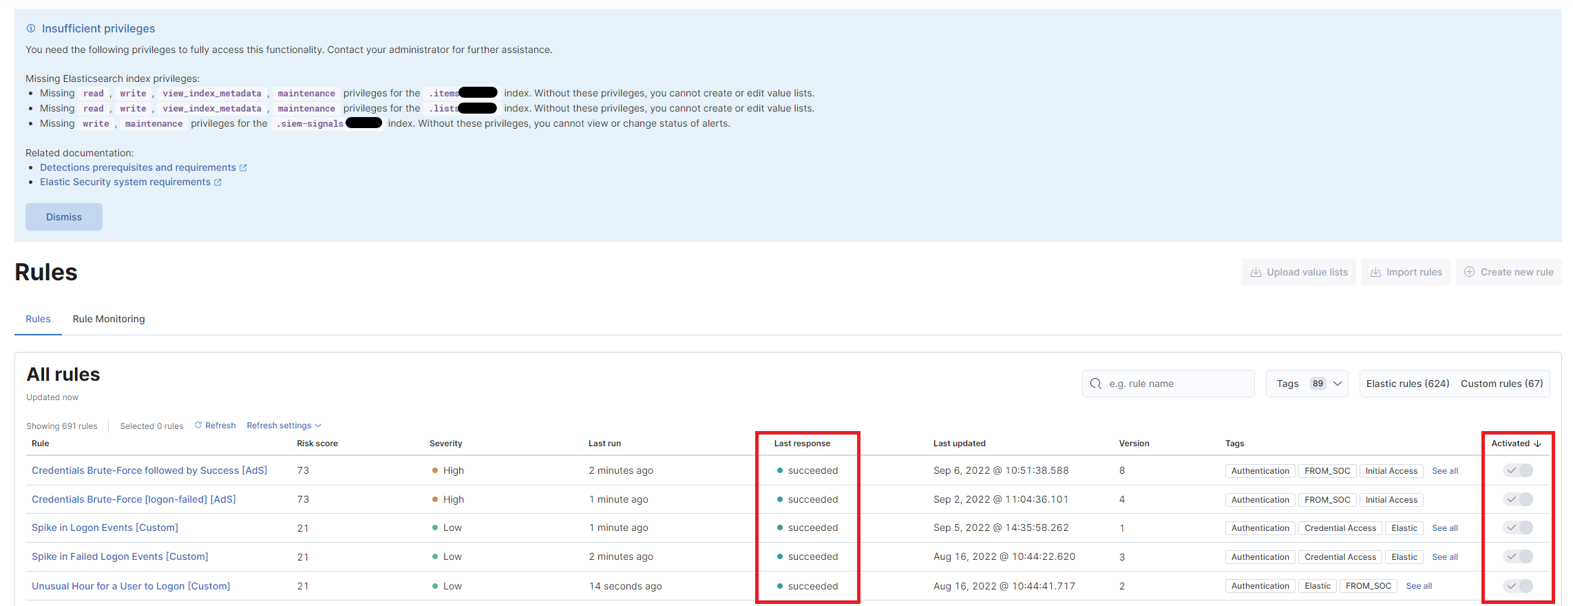
Task: Switch to the Rule Monitoring tab
Action: [109, 319]
